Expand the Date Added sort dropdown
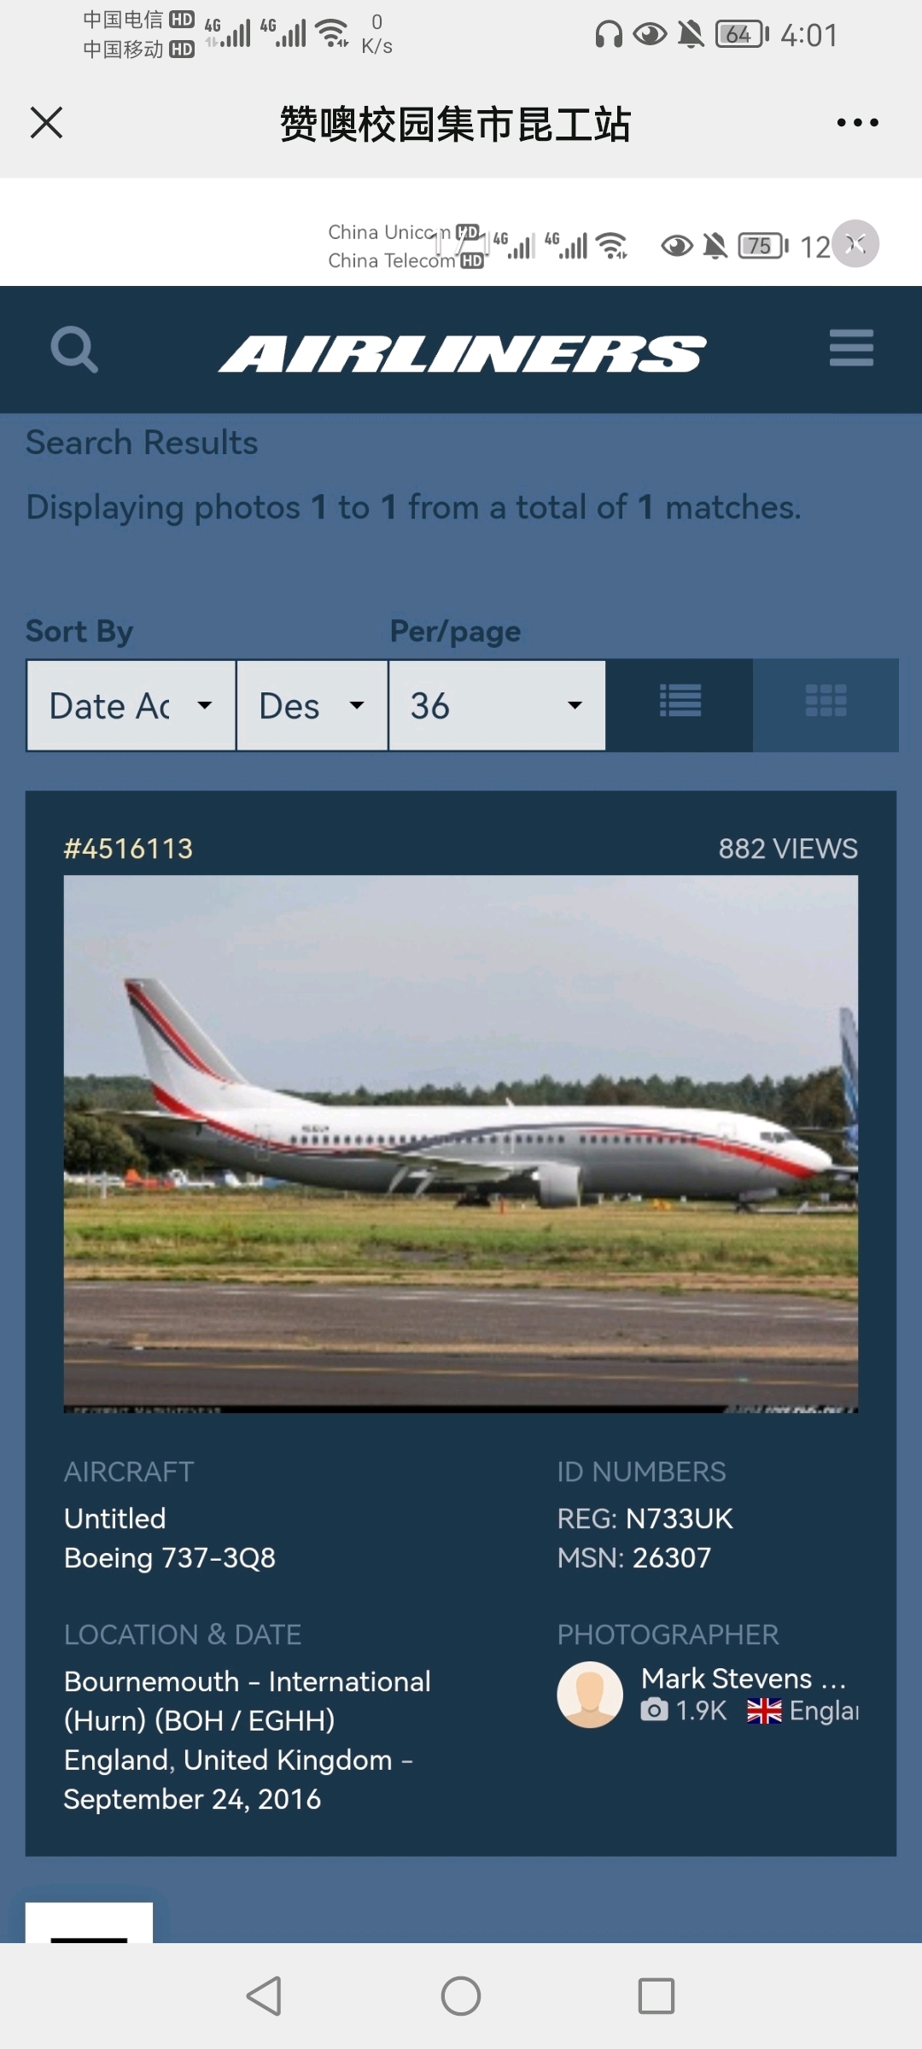 coord(131,705)
